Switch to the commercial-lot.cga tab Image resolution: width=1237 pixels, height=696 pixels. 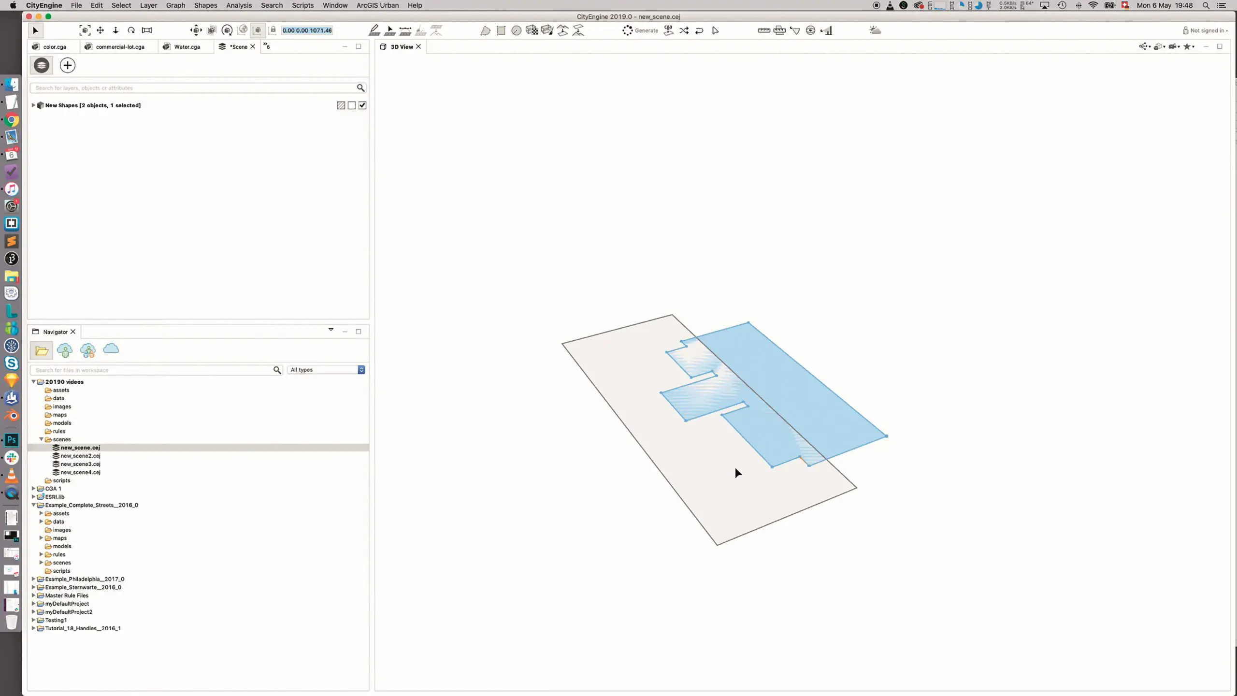[x=120, y=47]
